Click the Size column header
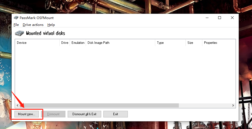The image size is (252, 129). pyautogui.click(x=194, y=43)
